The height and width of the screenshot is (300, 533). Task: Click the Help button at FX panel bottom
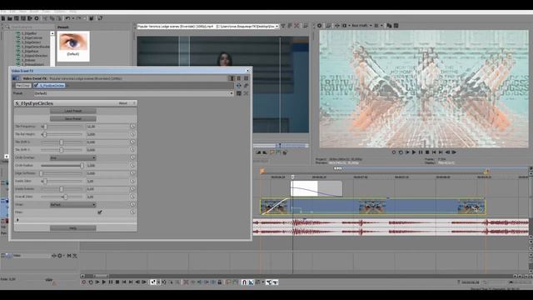coord(73,228)
